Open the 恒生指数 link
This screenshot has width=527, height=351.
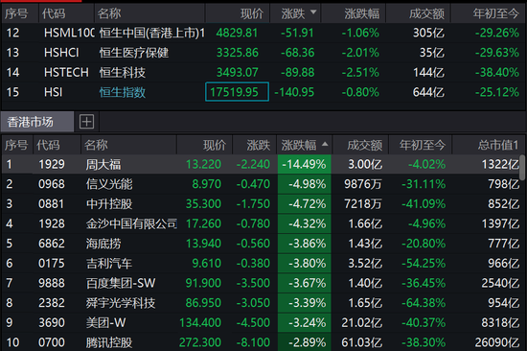point(123,92)
